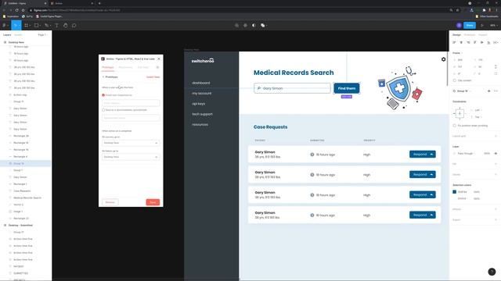Click the constrain proportions link icon
The height and width of the screenshot is (281, 501).
[x=496, y=66]
